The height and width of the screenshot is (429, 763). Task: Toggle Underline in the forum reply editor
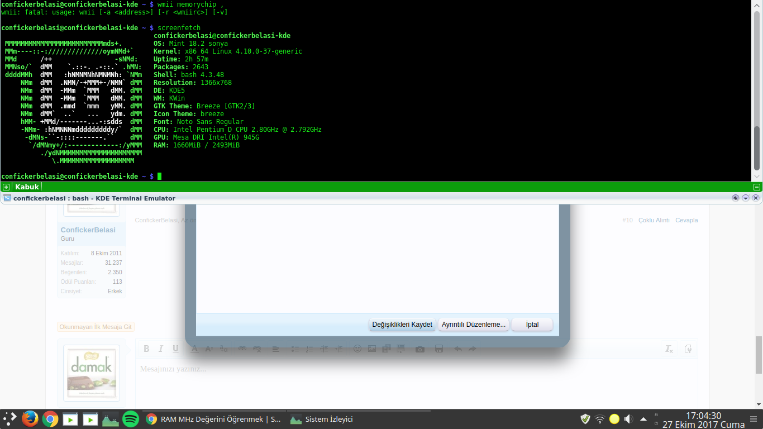175,349
